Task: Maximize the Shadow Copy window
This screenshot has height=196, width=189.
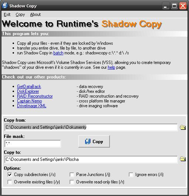Action: 174,6
